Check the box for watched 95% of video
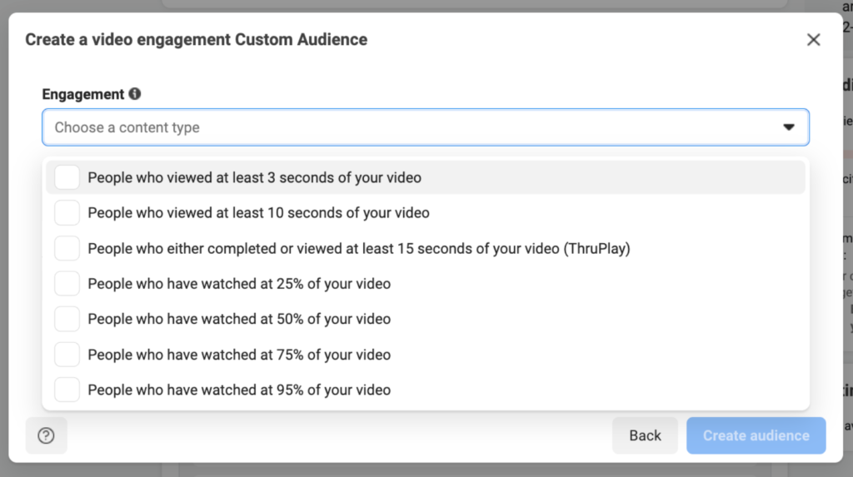The width and height of the screenshot is (853, 477). point(67,390)
